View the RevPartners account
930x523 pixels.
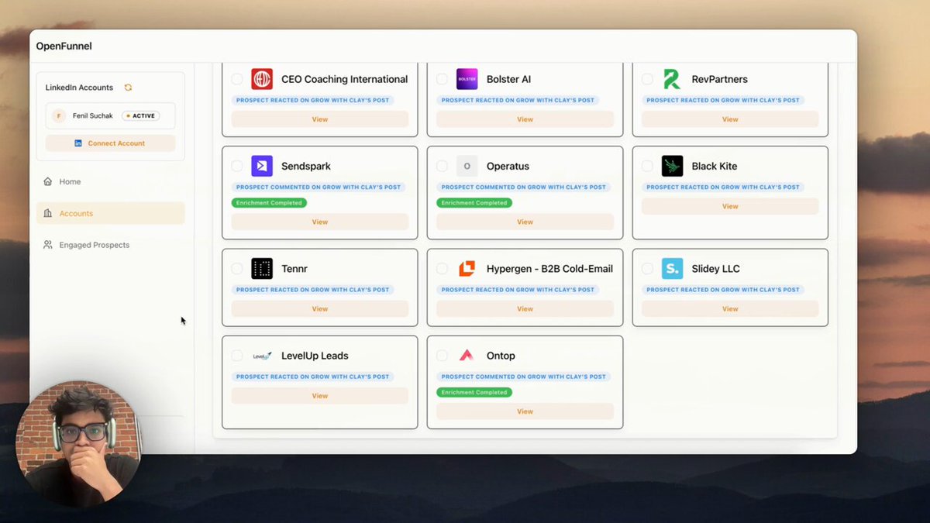click(x=730, y=119)
